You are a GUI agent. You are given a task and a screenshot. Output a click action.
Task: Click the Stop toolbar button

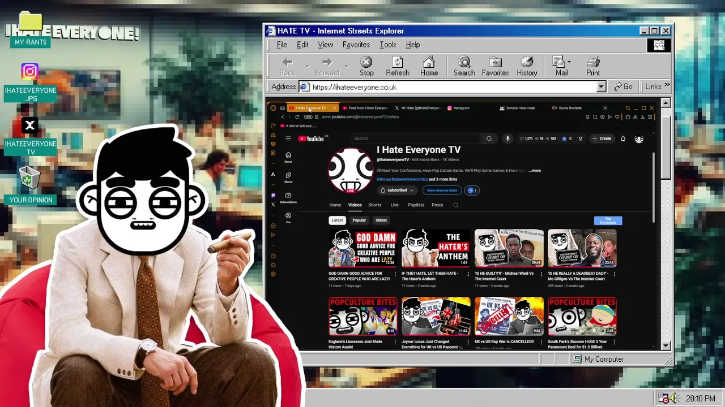click(366, 66)
